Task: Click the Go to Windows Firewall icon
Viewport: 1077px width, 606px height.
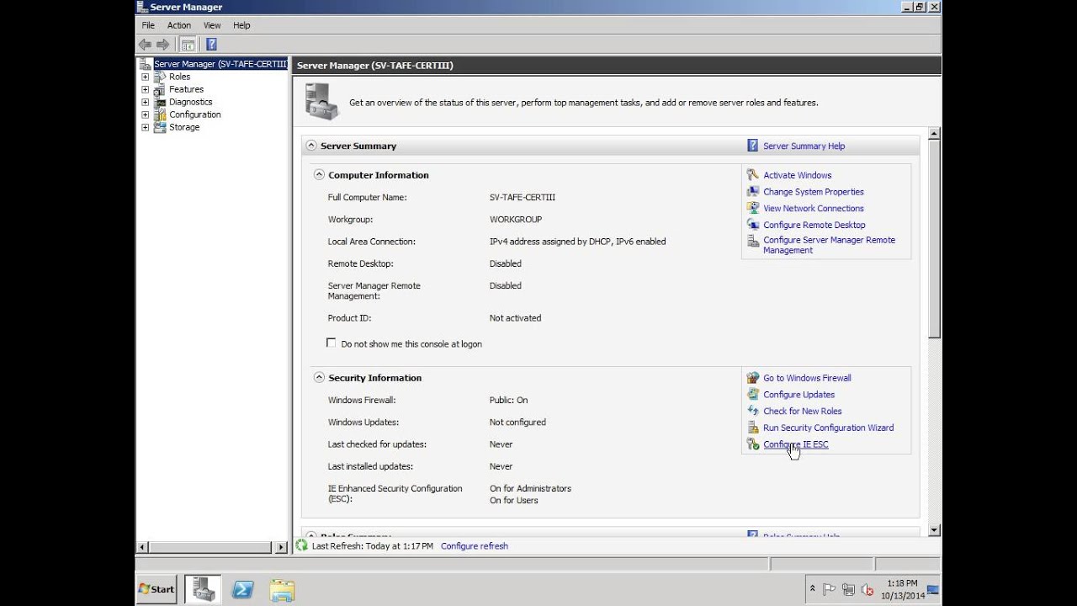Action: click(x=753, y=378)
